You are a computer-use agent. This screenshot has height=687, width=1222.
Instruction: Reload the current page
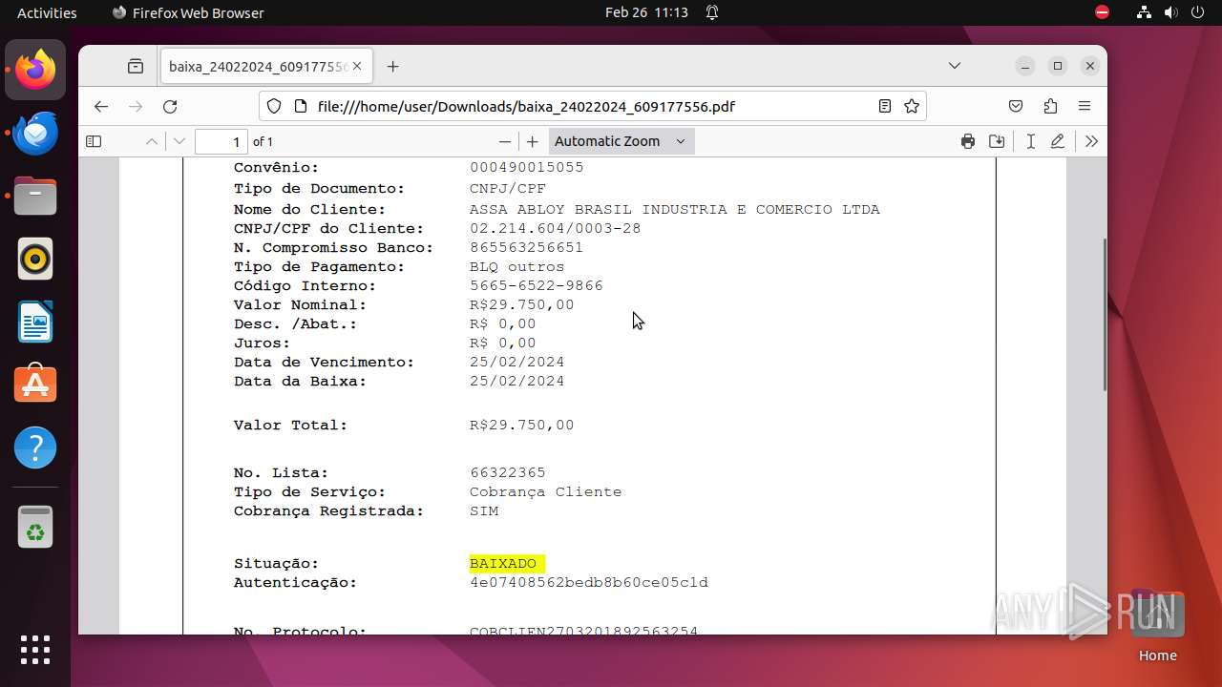click(x=170, y=106)
